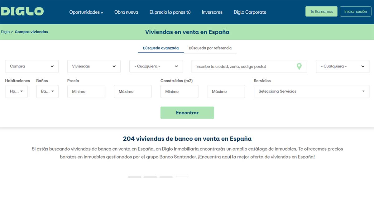374x210 pixels.
Task: Select the Búsqueda avanzada tab
Action: coord(161,48)
